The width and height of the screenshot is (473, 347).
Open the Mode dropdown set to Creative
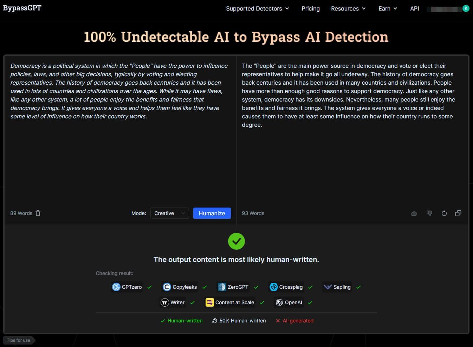tap(169, 213)
